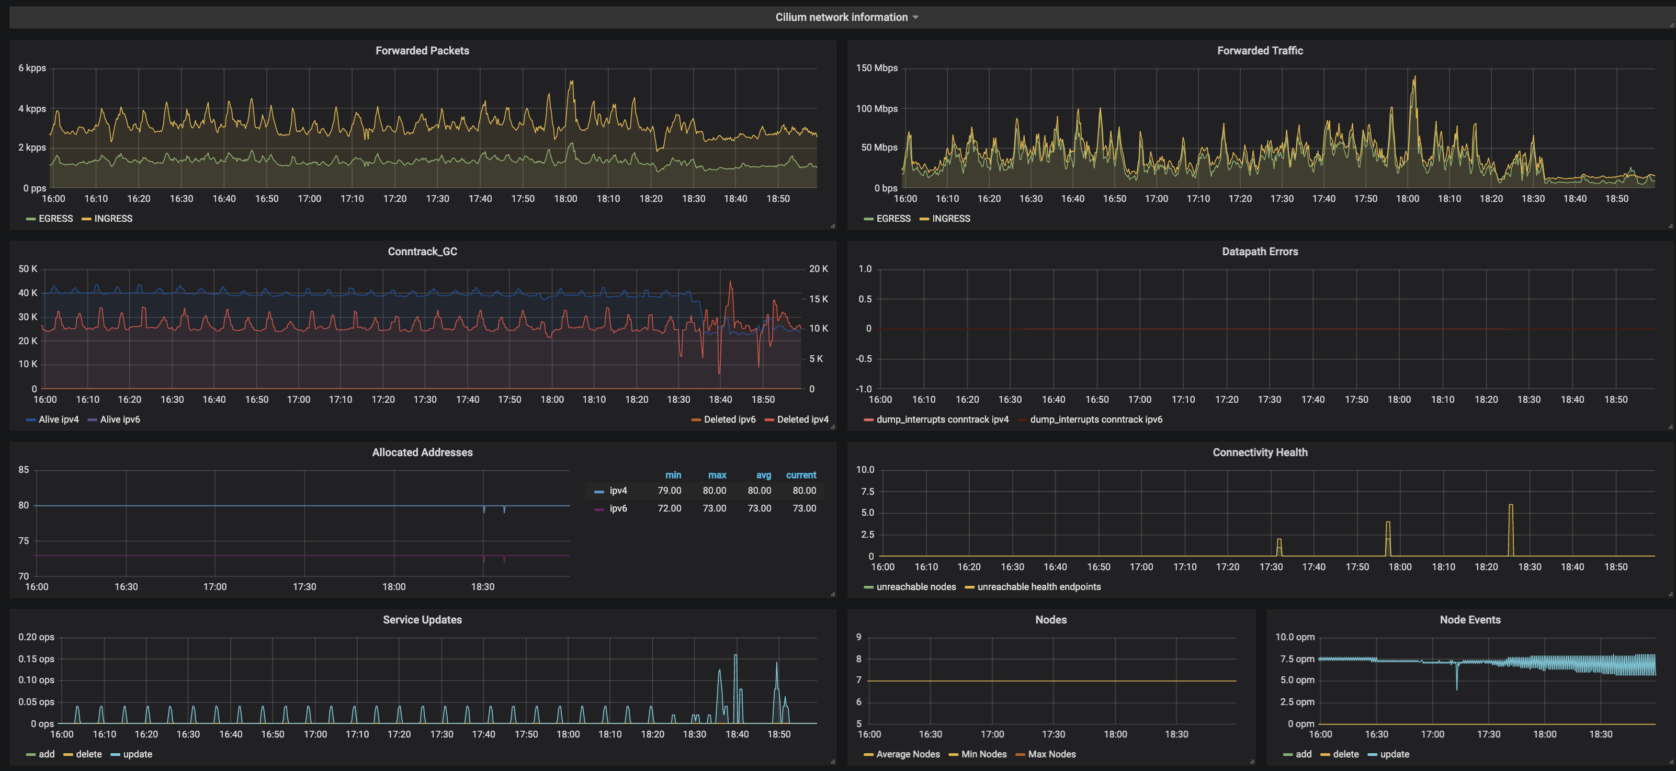Screen dimensions: 1676x771
Task: Click the ipv4 legend color icon
Action: click(598, 492)
